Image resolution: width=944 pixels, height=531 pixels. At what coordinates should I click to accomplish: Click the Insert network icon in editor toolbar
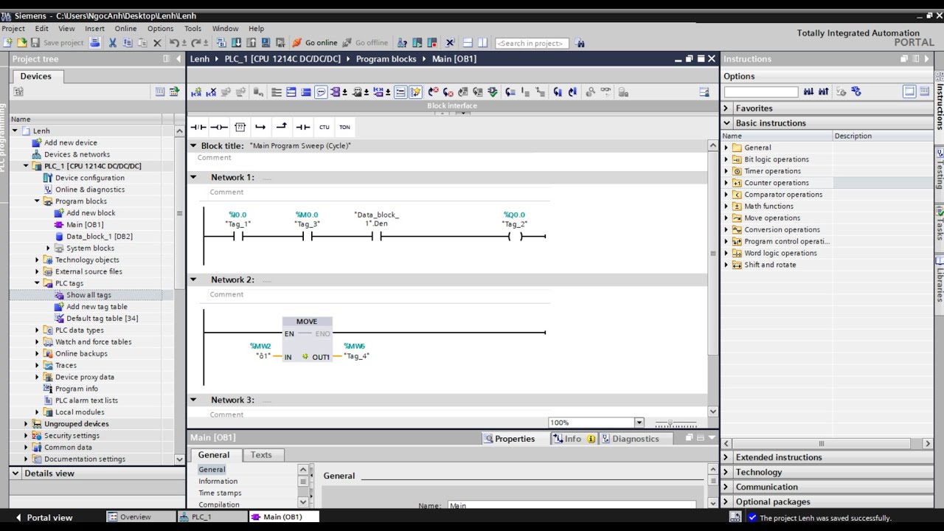(196, 92)
